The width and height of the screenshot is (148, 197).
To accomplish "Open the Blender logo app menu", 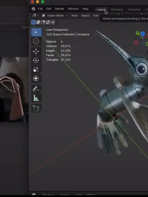I will (33, 9).
